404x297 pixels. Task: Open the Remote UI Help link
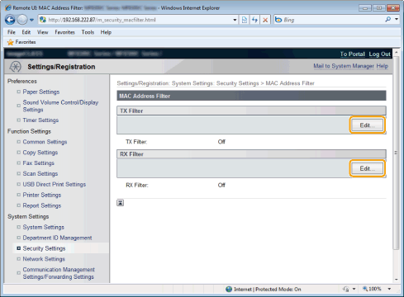coord(383,66)
